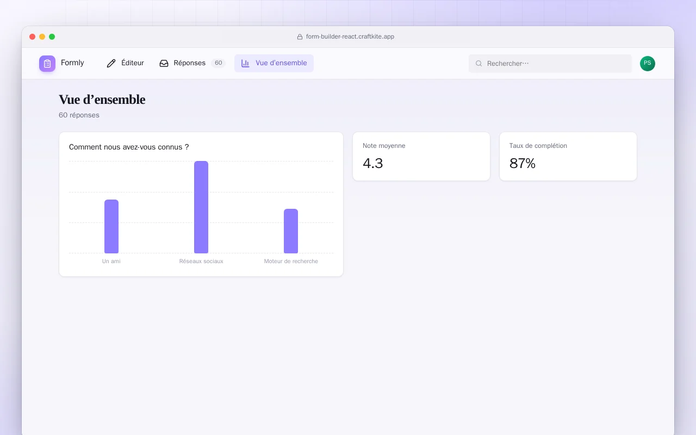Click the Moteur de recherche chart bar

coord(291,231)
